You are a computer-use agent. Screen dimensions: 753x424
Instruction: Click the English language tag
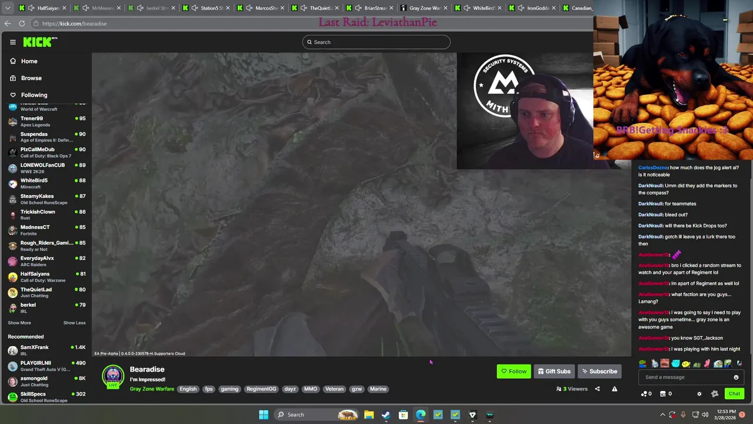(188, 389)
